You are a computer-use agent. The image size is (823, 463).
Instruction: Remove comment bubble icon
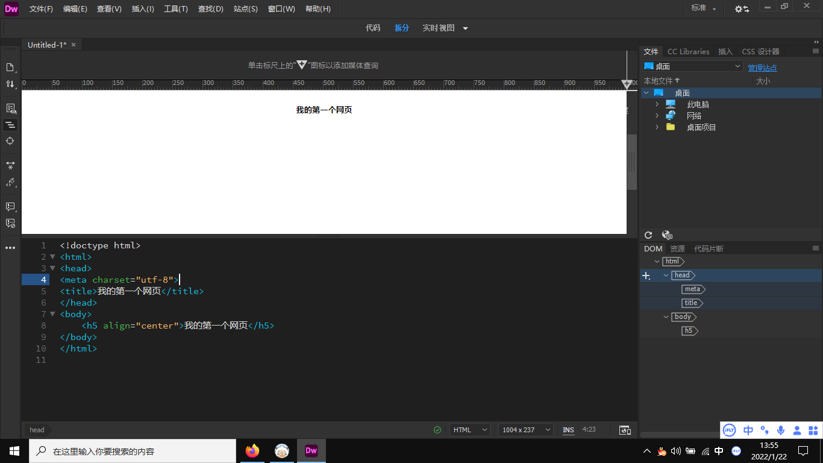coord(10,223)
